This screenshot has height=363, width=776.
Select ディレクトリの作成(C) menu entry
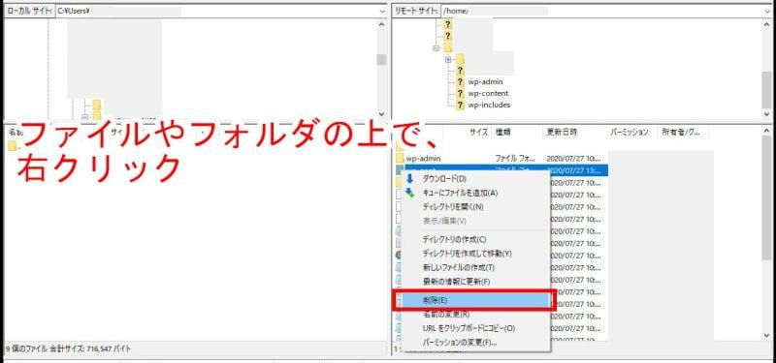[454, 239]
